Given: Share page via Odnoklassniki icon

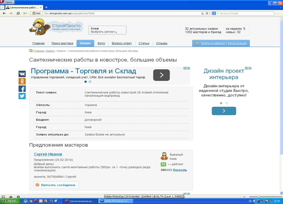Looking at the screenshot, I should [22, 81].
